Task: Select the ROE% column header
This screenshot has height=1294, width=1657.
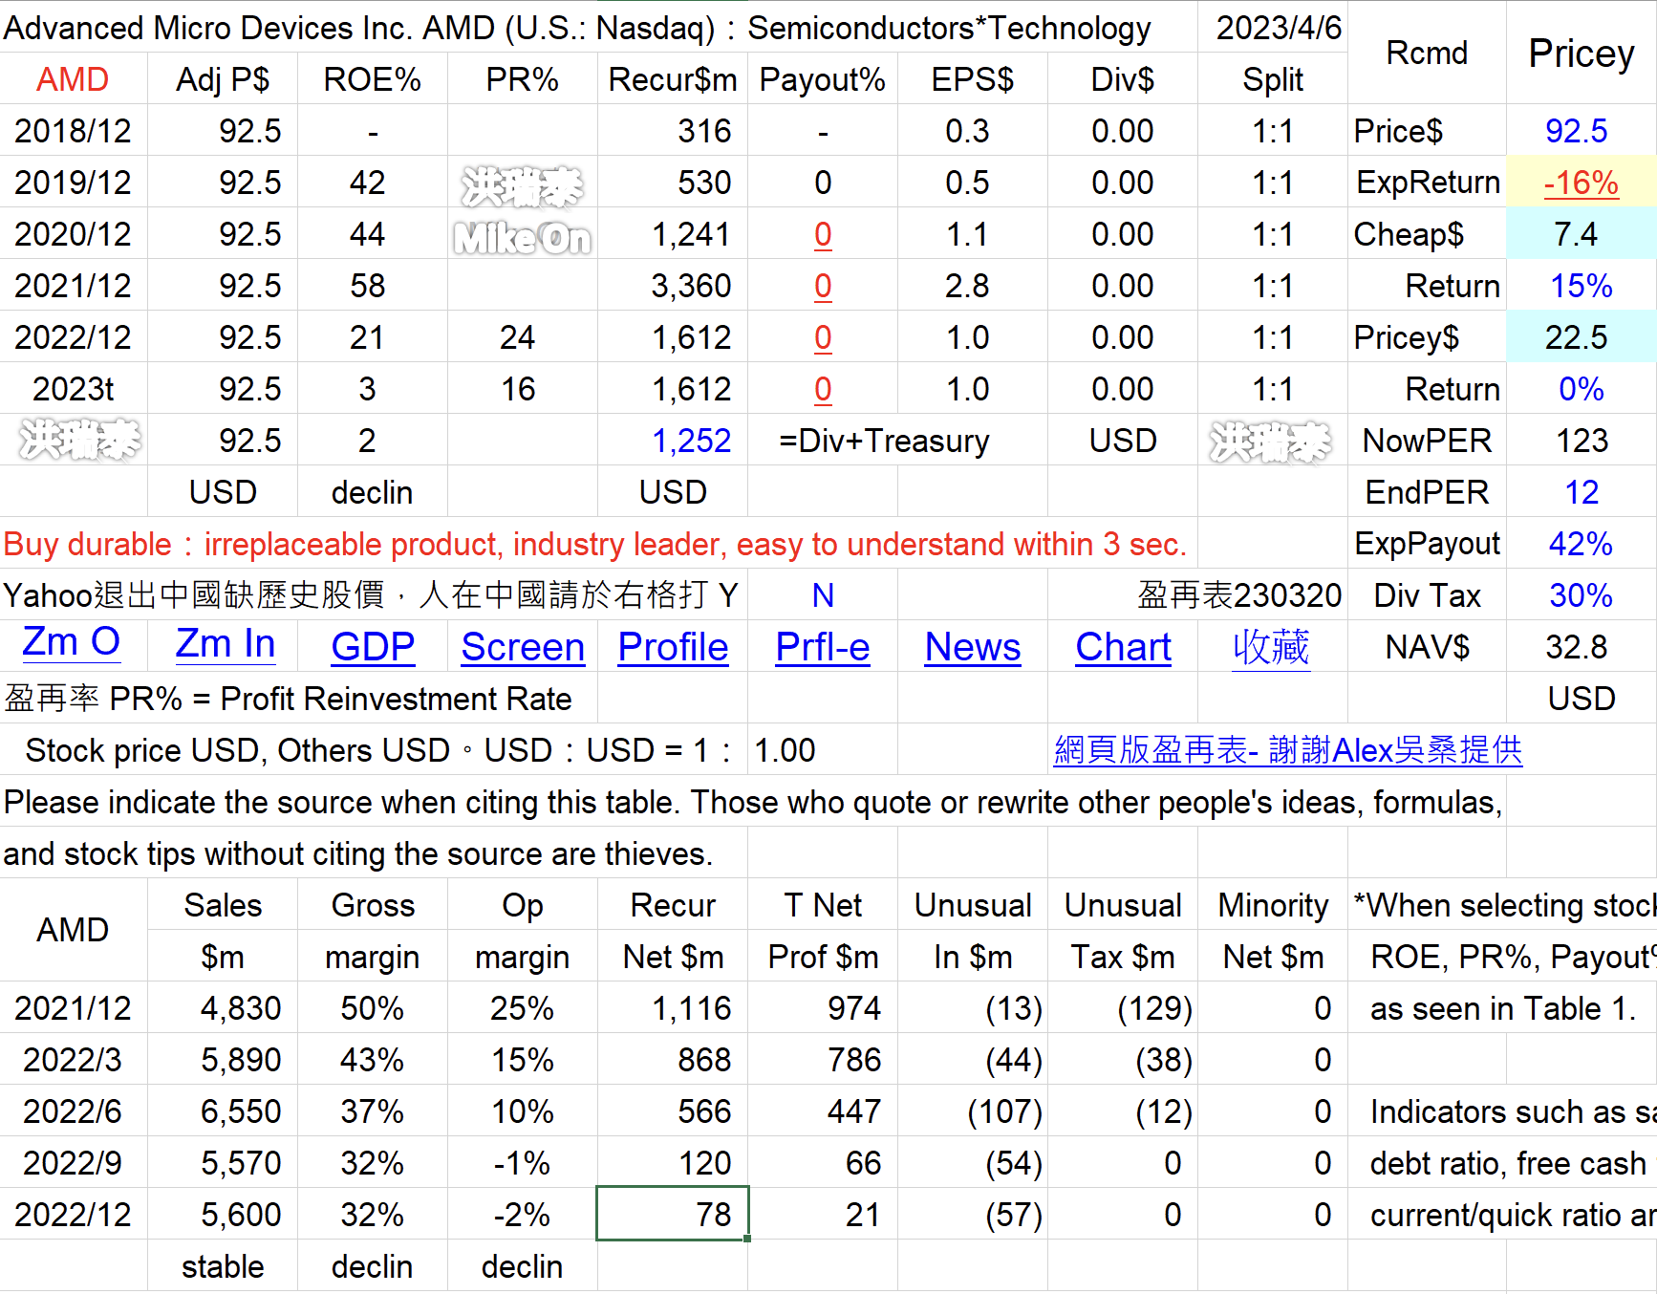Action: pos(373,79)
